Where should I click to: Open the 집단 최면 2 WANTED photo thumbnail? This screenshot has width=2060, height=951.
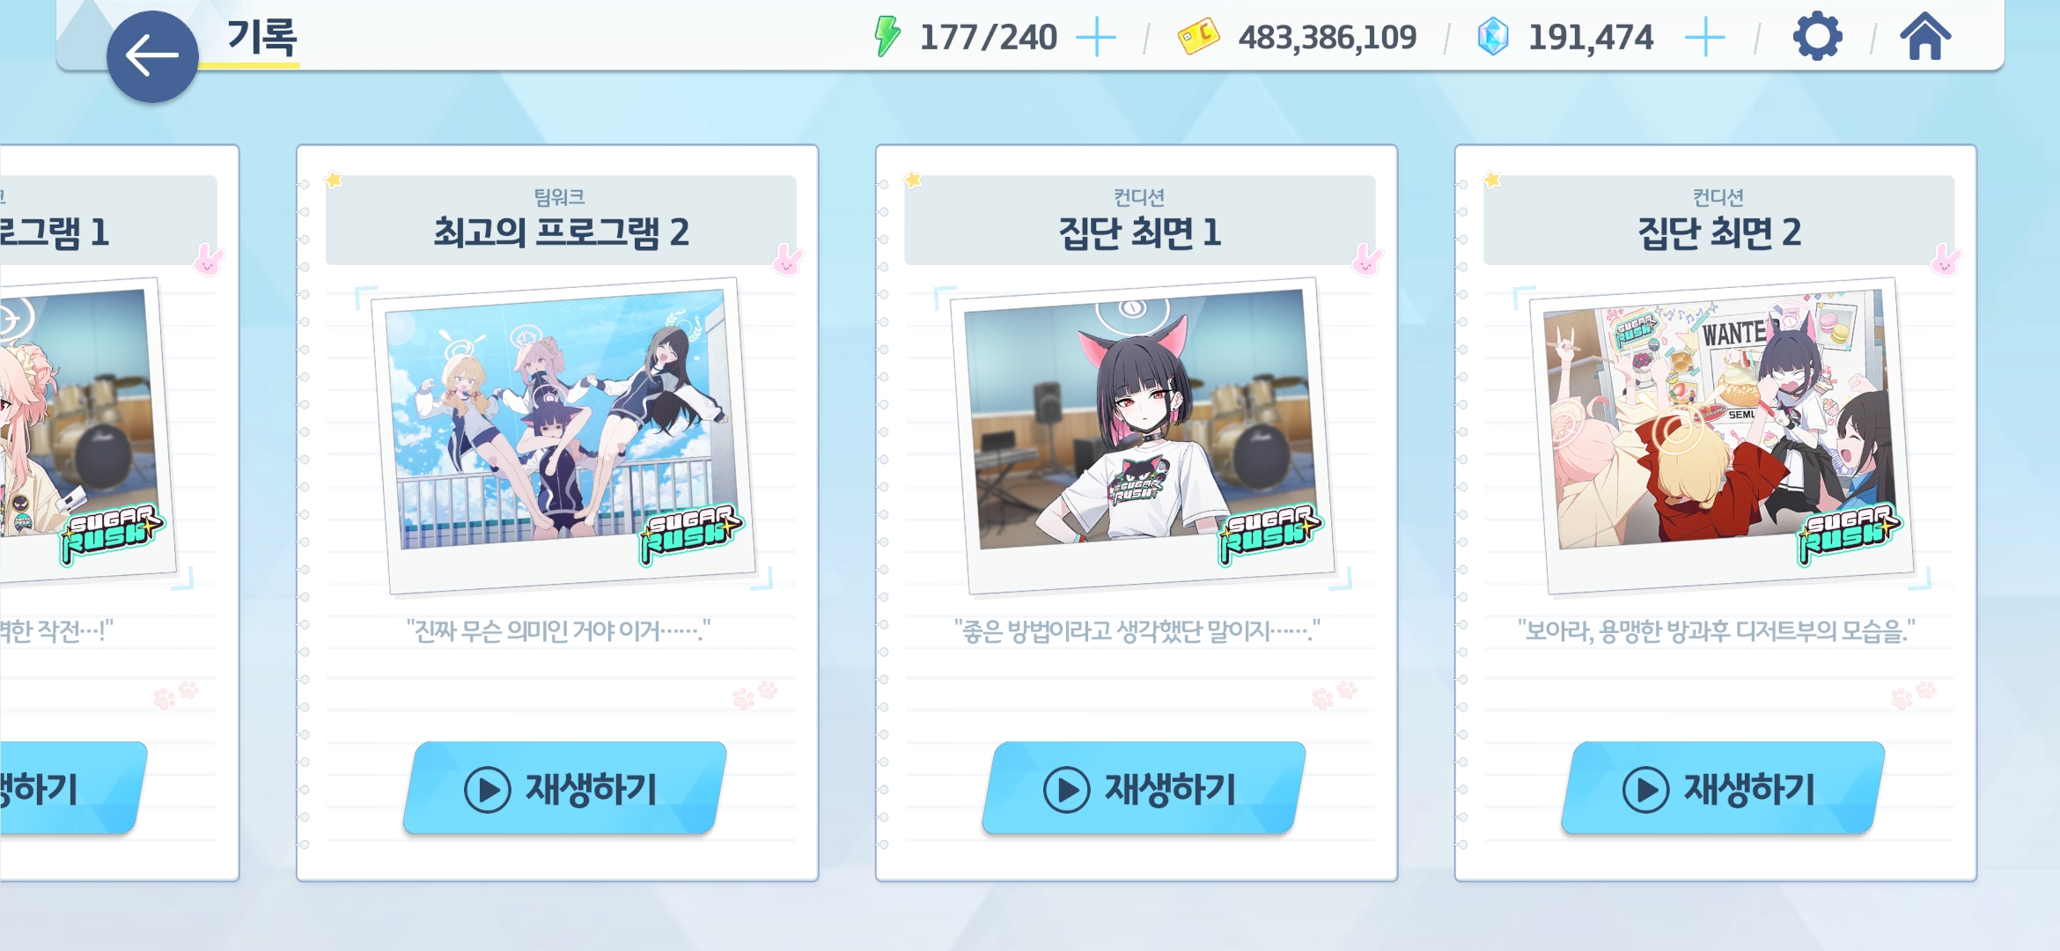point(1722,435)
